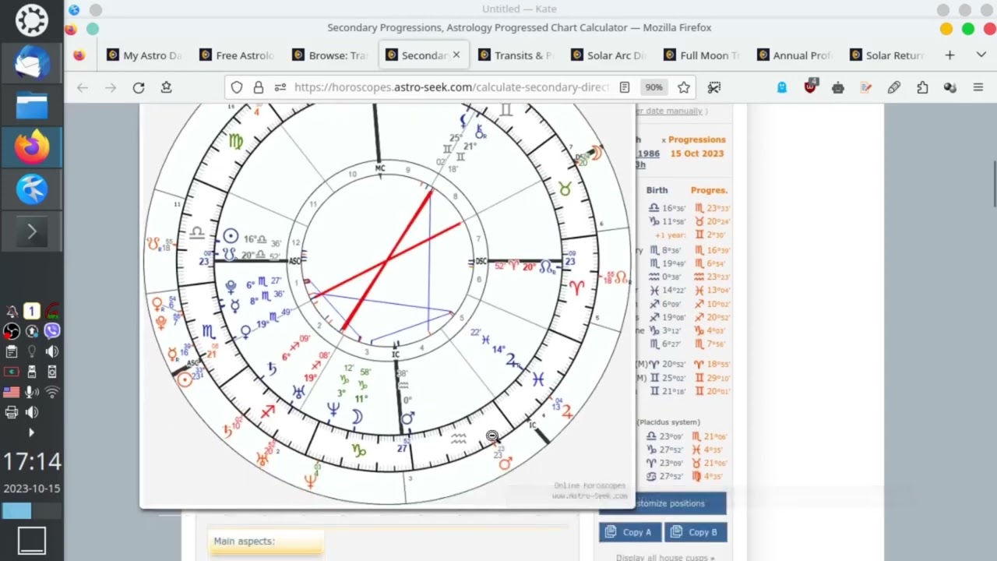Open the list all tabs dropdown

981,55
